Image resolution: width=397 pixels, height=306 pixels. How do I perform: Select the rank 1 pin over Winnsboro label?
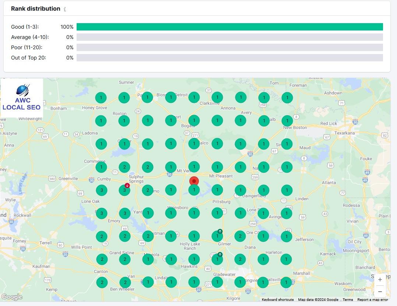pos(171,213)
